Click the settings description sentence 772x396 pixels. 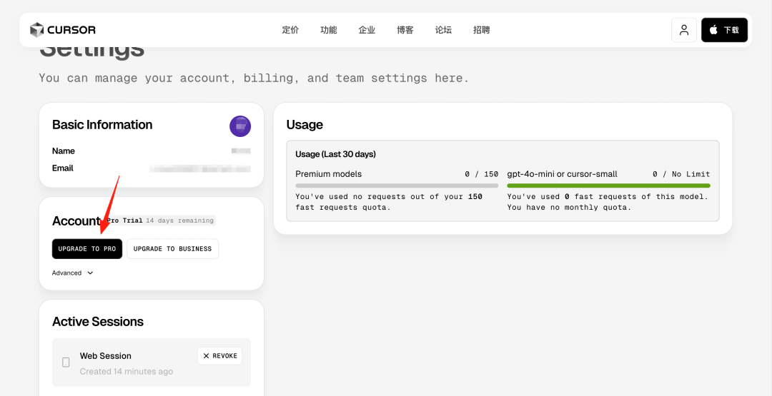pyautogui.click(x=254, y=78)
